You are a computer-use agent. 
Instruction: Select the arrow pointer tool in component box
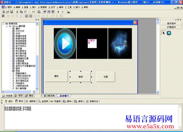click(x=164, y=33)
